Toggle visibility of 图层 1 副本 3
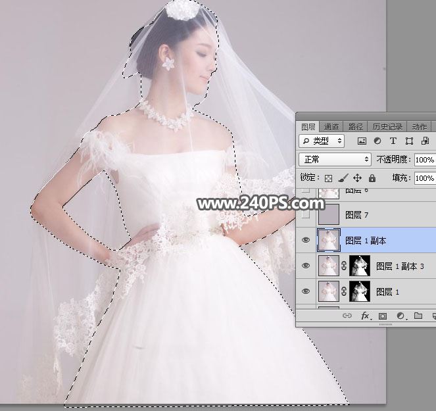 tap(305, 266)
